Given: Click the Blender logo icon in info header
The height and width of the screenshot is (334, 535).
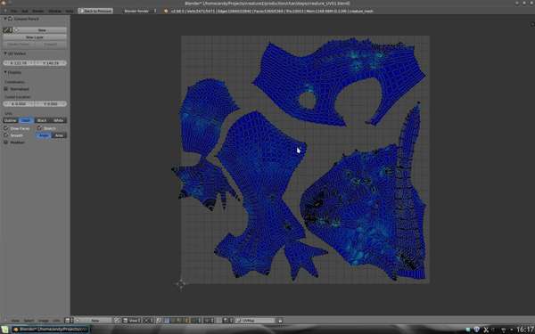Looking at the screenshot, I should click(x=166, y=11).
